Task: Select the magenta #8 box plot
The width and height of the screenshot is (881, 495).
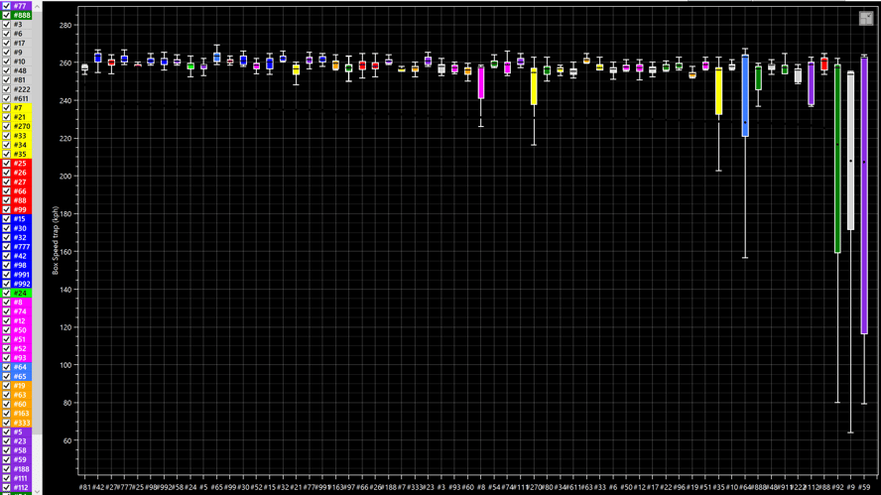Action: pos(481,82)
